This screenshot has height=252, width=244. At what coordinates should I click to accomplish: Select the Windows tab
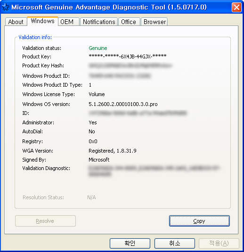42,21
